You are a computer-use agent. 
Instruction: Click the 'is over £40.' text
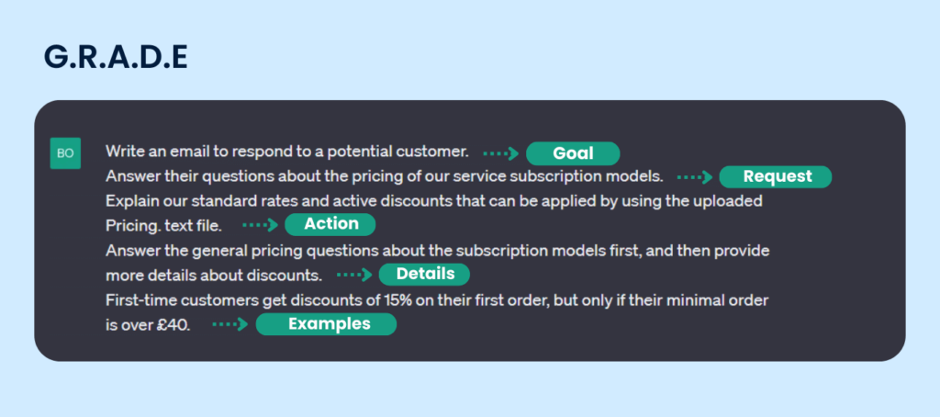click(x=148, y=324)
